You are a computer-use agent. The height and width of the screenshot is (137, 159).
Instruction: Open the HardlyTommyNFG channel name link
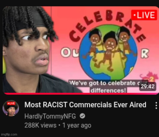[x=50, y=116]
